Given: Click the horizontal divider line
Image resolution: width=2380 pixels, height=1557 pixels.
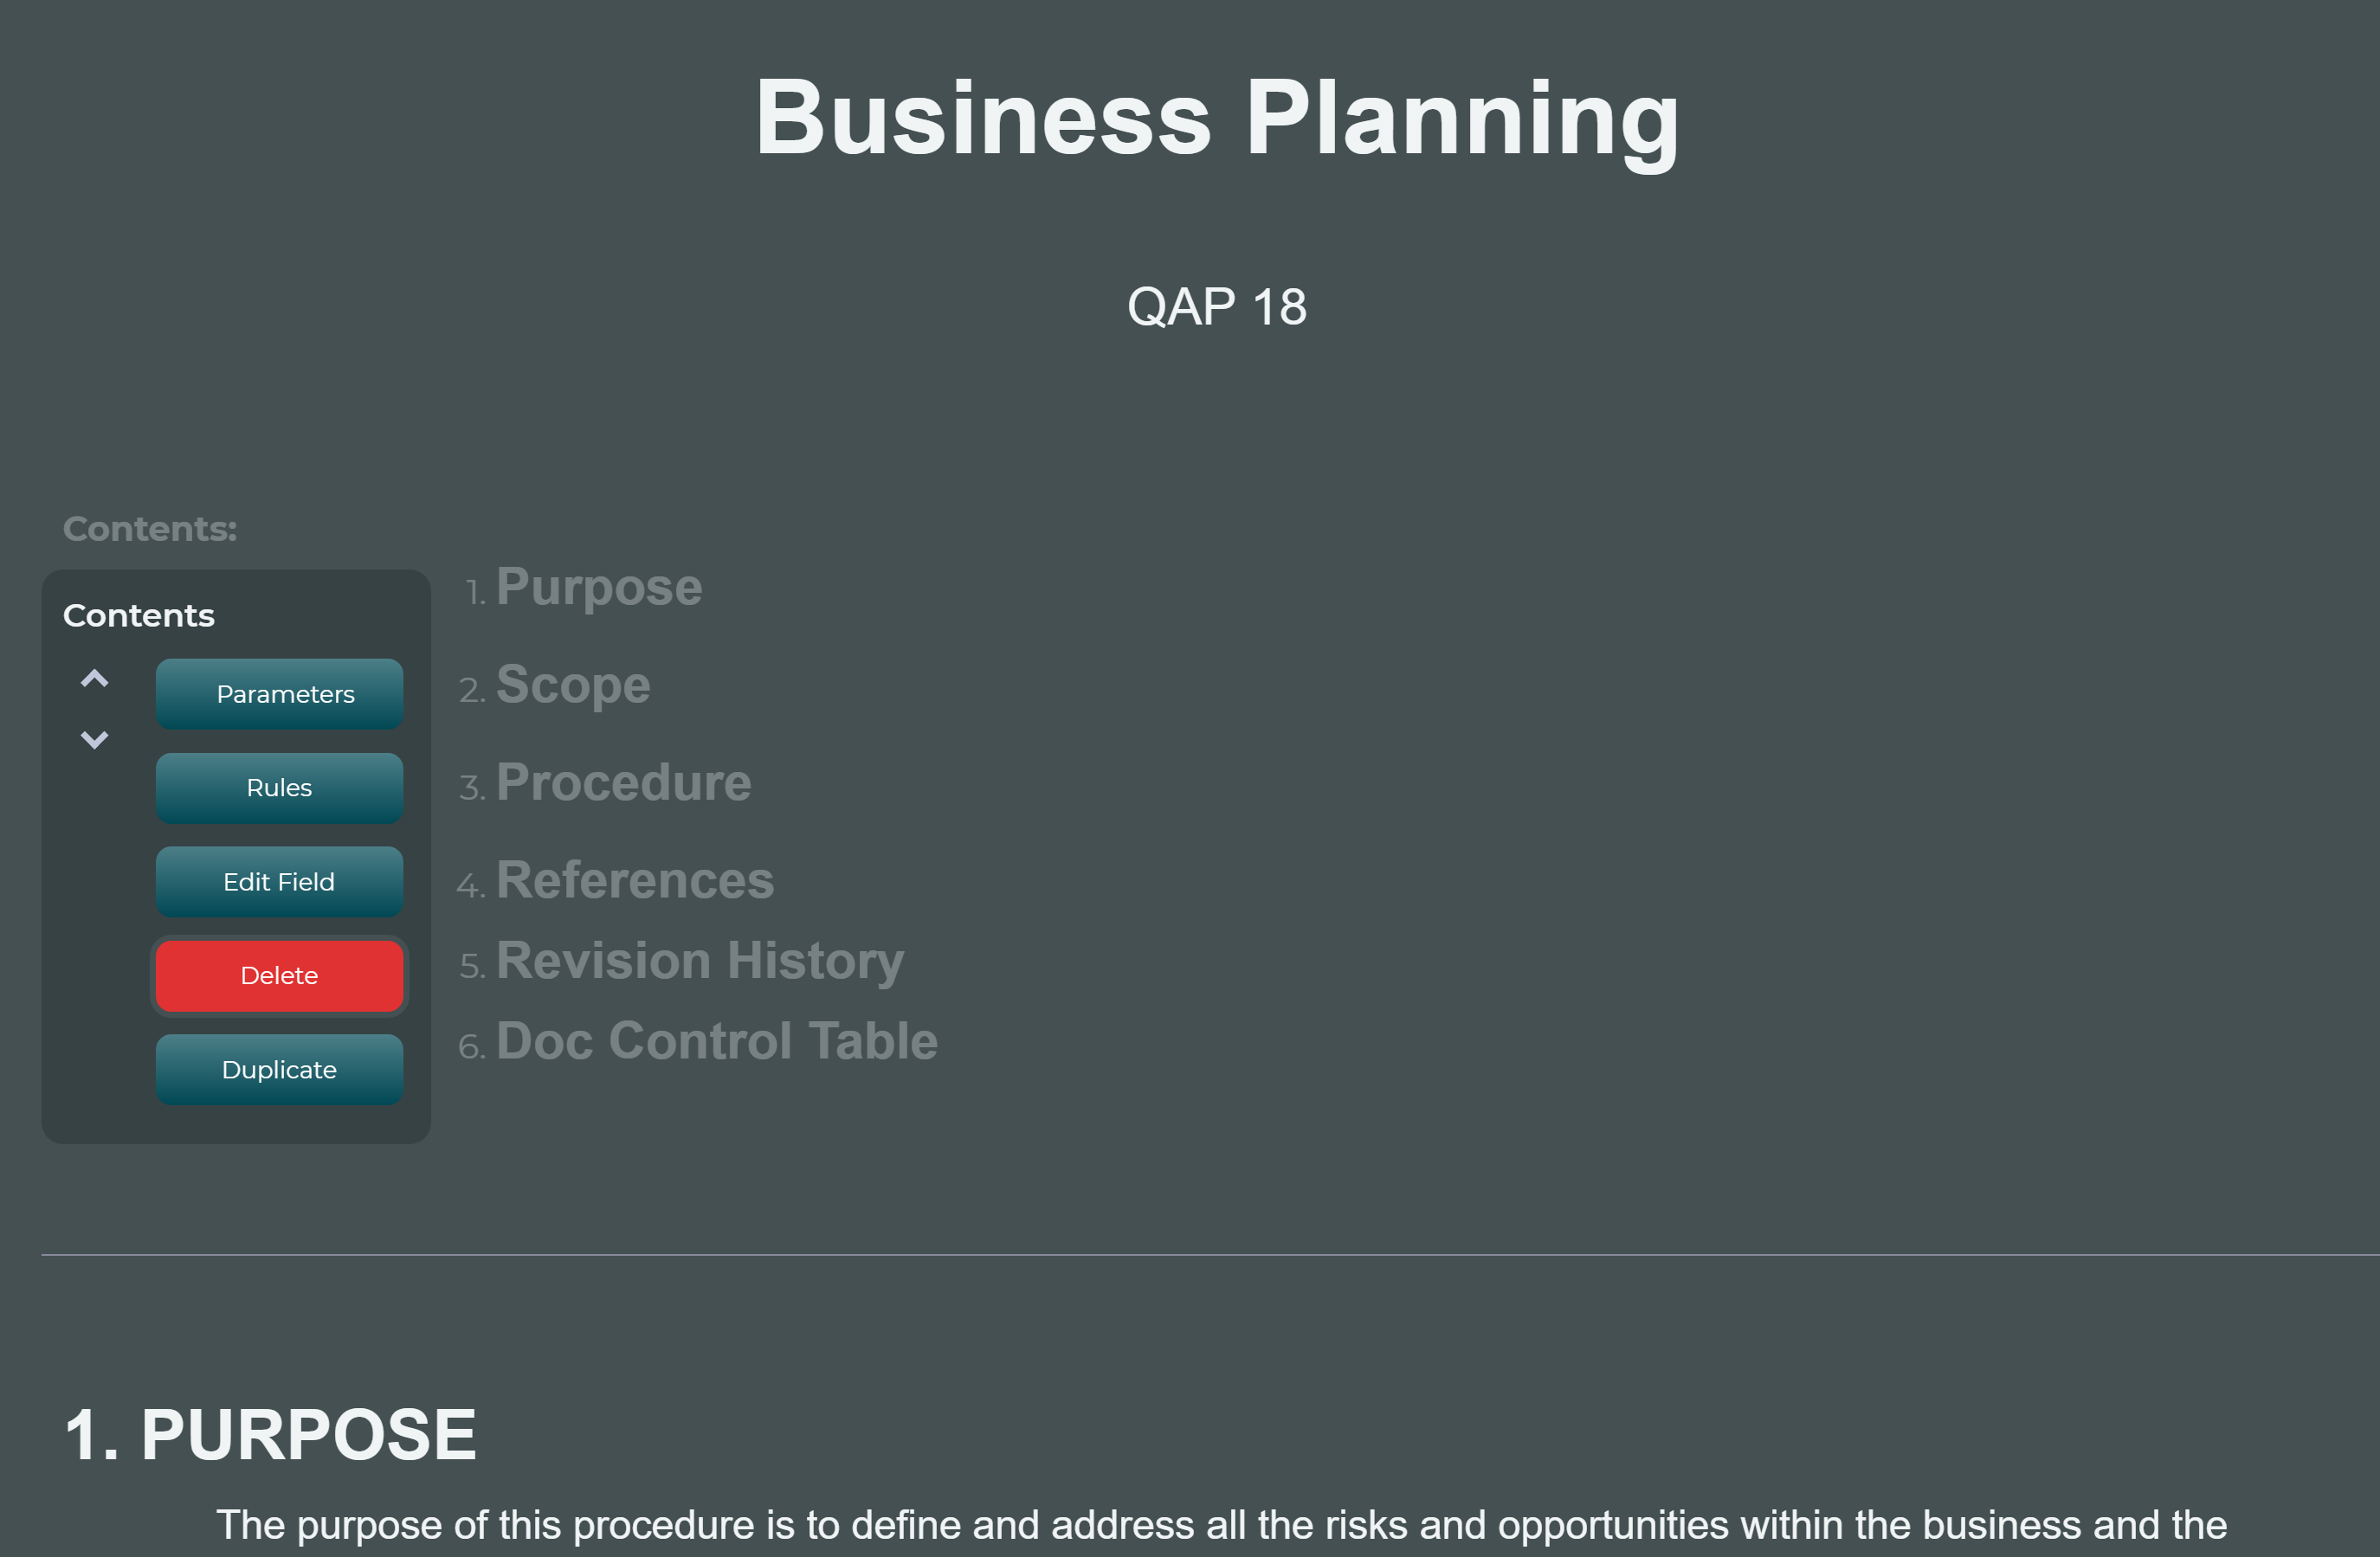Looking at the screenshot, I should (x=1210, y=1254).
